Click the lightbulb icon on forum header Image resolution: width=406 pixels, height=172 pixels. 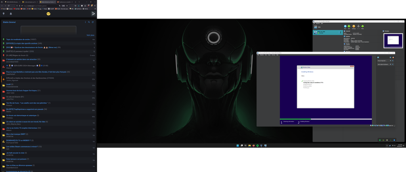pos(4,14)
